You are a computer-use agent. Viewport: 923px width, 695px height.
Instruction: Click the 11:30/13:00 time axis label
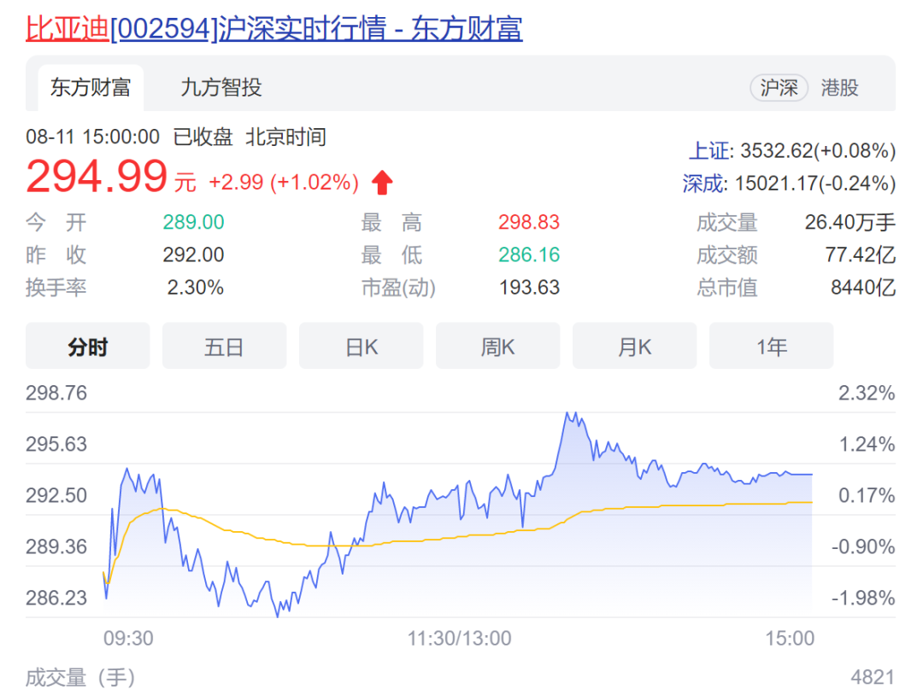(x=460, y=638)
